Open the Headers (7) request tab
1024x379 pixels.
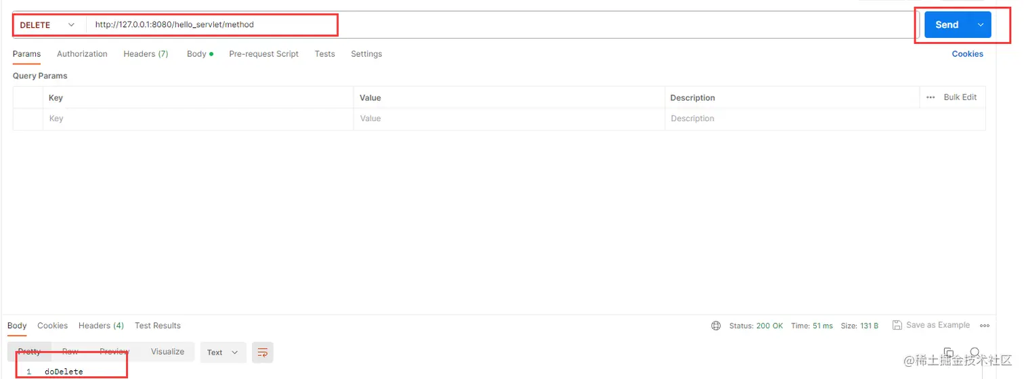(x=146, y=54)
